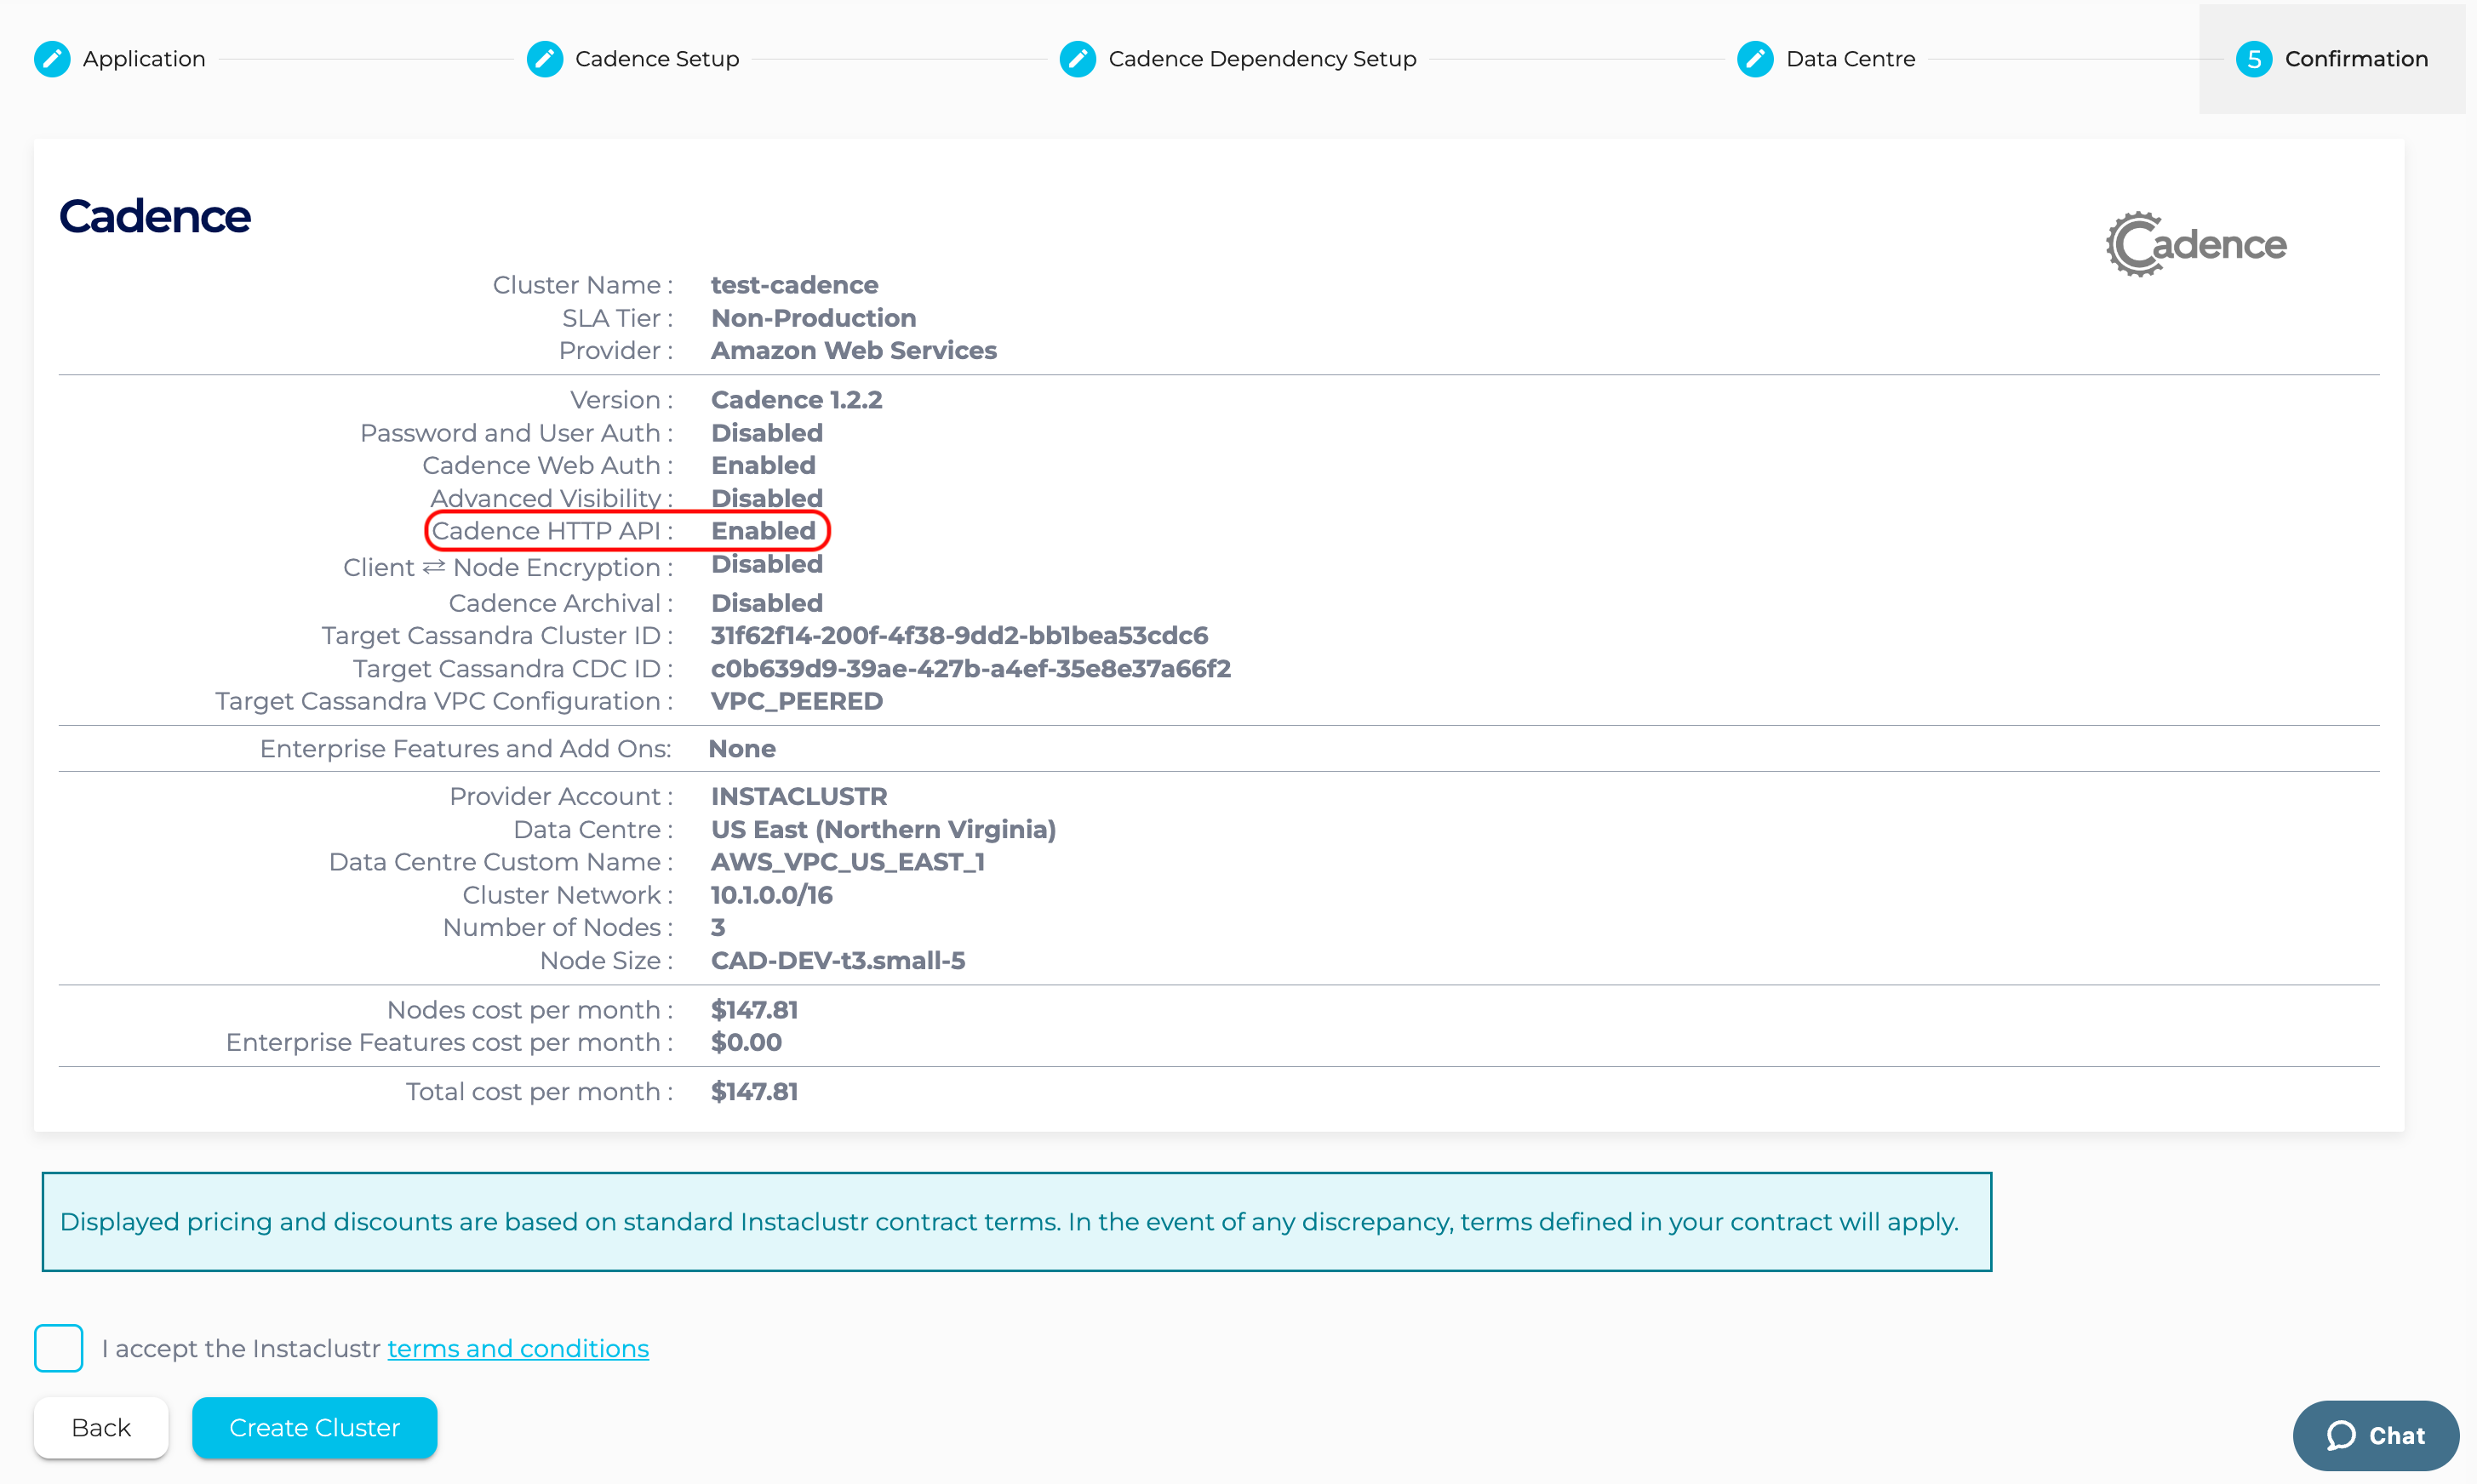
Task: Click the Cadence Dependency Setup pencil icon
Action: pyautogui.click(x=1078, y=59)
